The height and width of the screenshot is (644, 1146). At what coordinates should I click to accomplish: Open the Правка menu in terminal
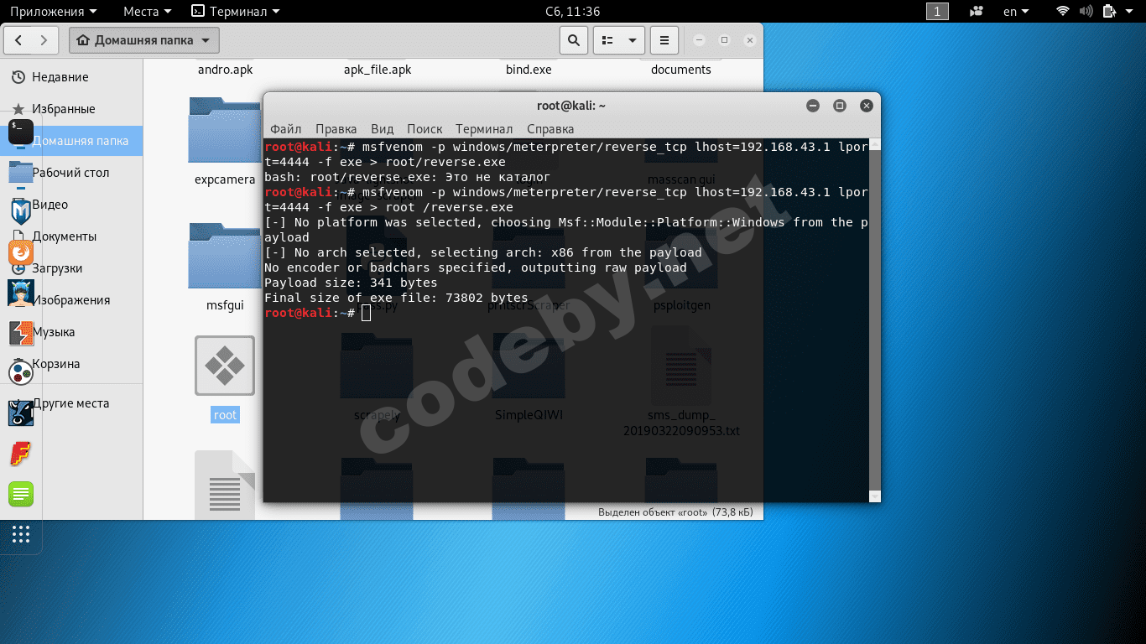coord(336,129)
